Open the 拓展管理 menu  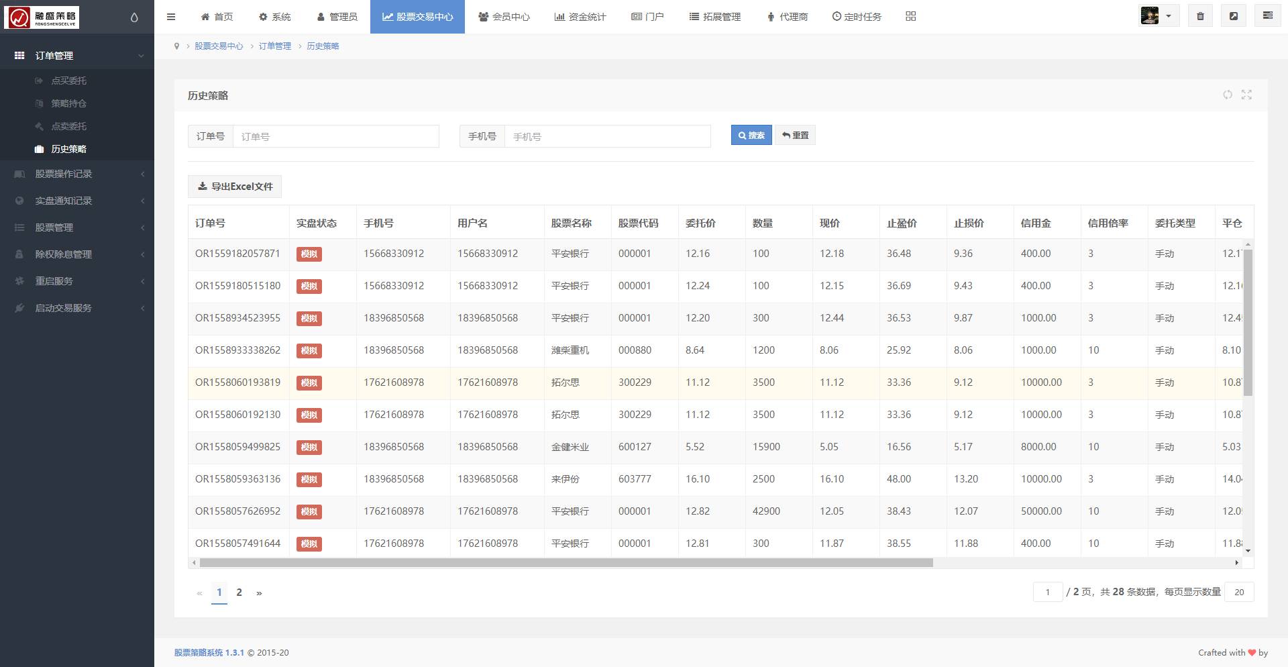coord(715,17)
